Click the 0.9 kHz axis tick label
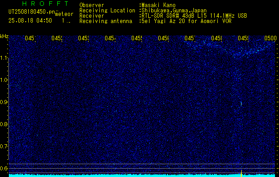Image resolution: width=279 pixels, height=177 pixels. click(4, 102)
